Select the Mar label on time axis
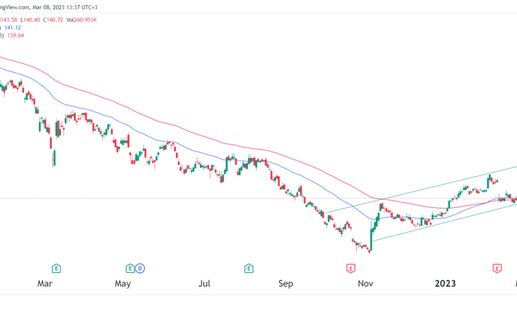Viewport: 517px width, 311px height. point(45,283)
